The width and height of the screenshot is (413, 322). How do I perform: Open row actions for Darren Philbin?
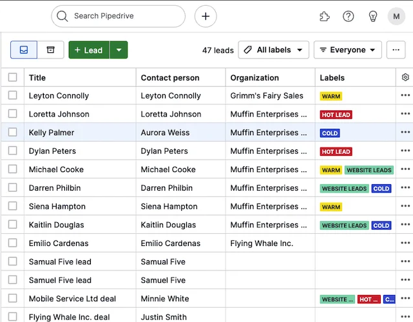point(405,187)
